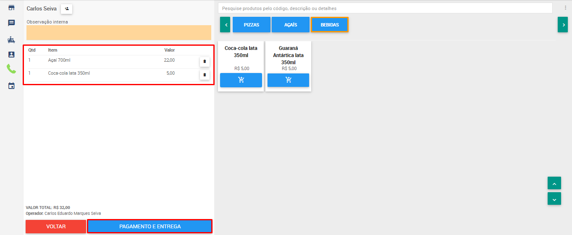Image resolution: width=572 pixels, height=235 pixels.
Task: Click the scroll down chevron button
Action: click(x=554, y=199)
